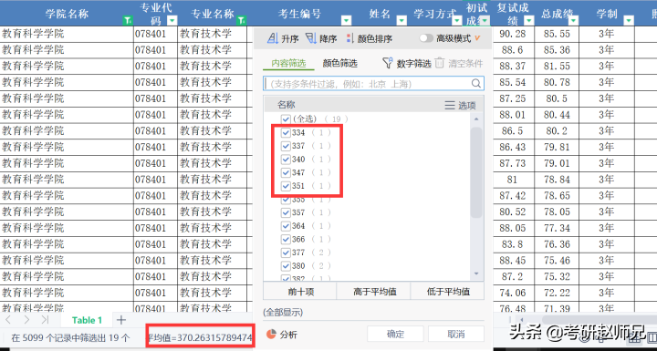Jump to the last sheet with the arrow-bar icon
Image resolution: width=657 pixels, height=351 pixels.
[46, 320]
